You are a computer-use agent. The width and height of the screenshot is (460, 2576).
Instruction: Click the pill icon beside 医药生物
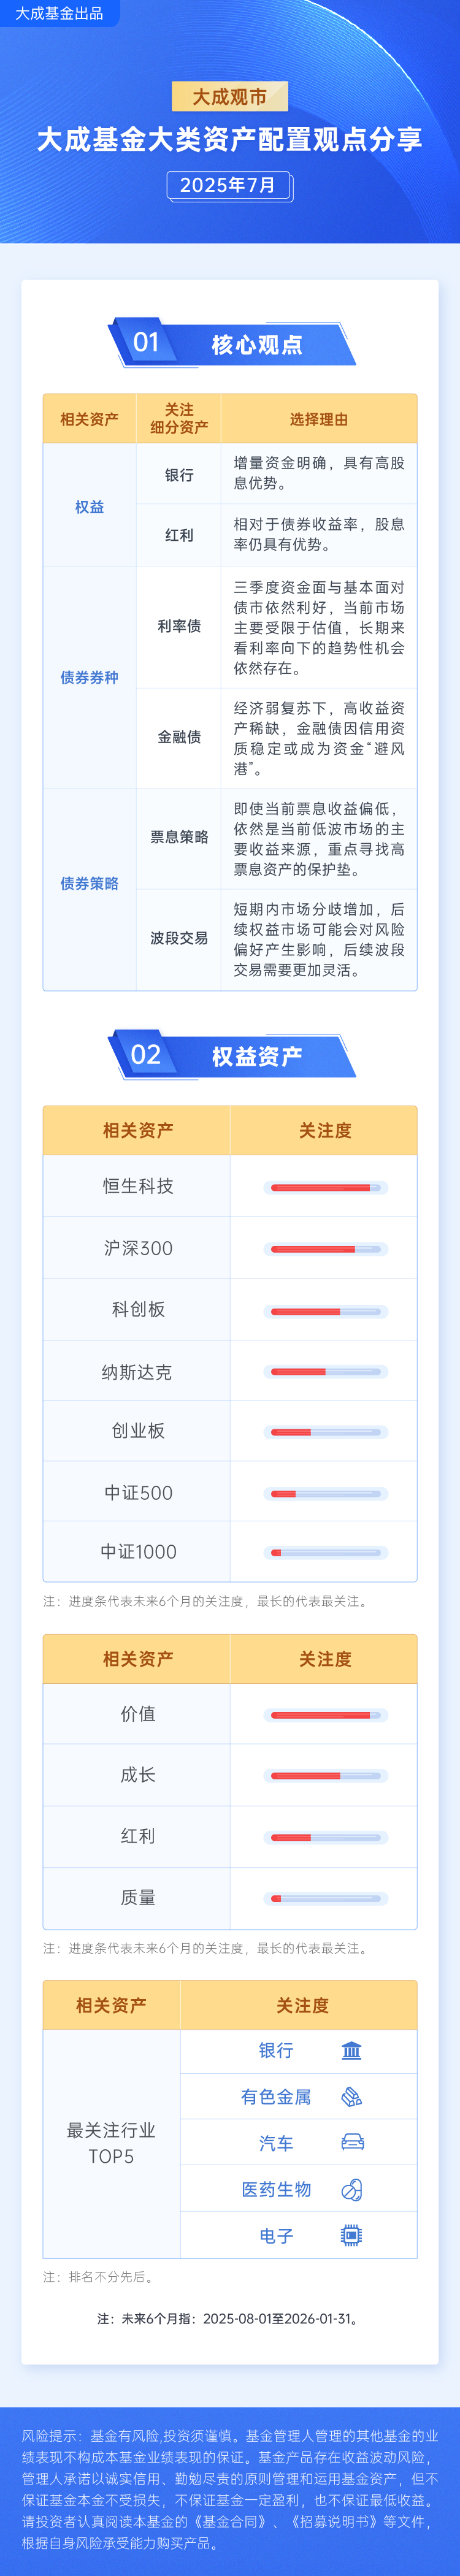351,2190
